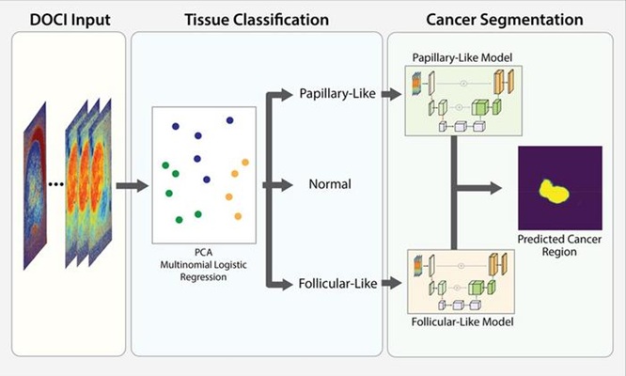Click the ellipsis dots between DOCI images
The image size is (626, 376).
click(x=54, y=186)
